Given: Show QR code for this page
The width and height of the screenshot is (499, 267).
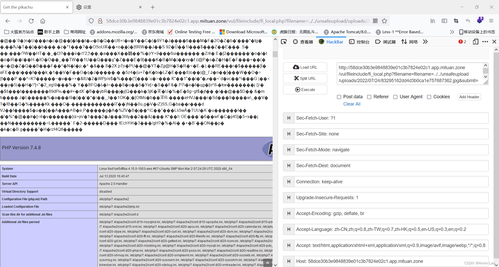Looking at the screenshot, I should coord(375,21).
